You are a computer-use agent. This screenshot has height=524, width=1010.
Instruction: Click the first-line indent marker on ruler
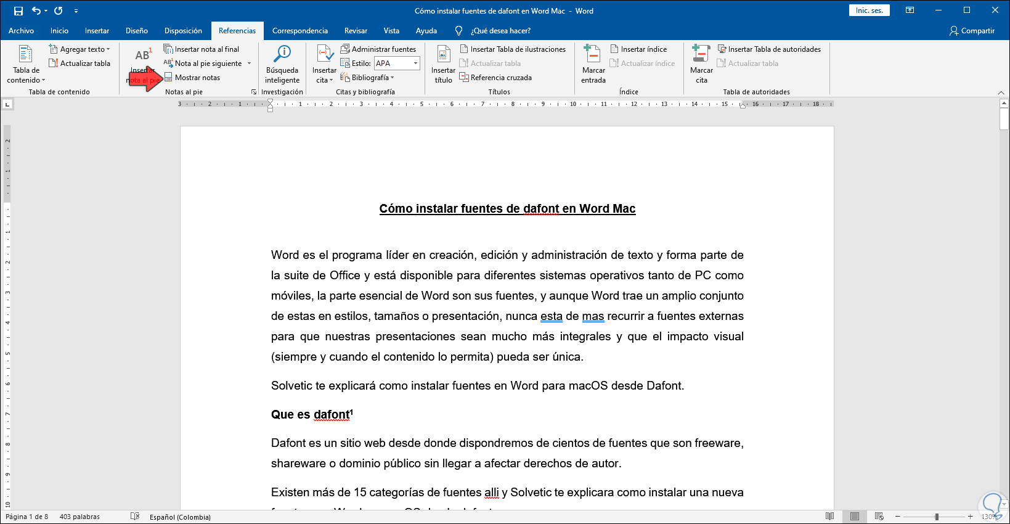(270, 101)
